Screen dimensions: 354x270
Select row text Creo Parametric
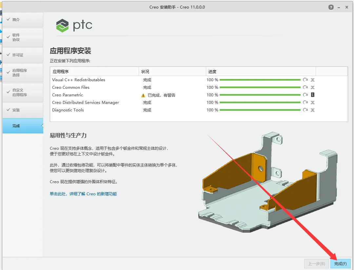68,95
